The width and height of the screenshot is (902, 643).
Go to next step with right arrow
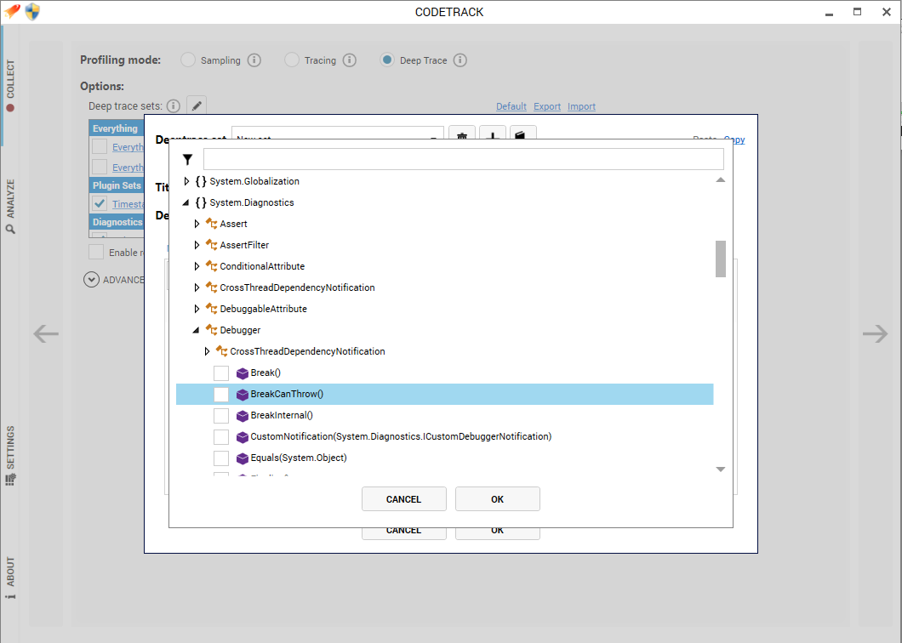coord(875,333)
